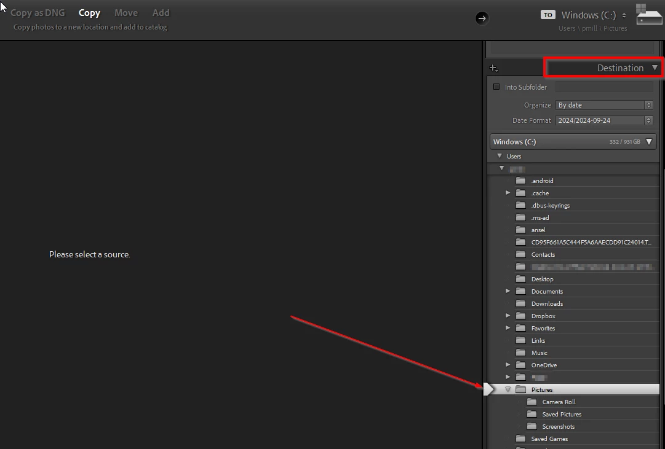Open the Windows (C:) destination dropdown in header

tap(594, 15)
